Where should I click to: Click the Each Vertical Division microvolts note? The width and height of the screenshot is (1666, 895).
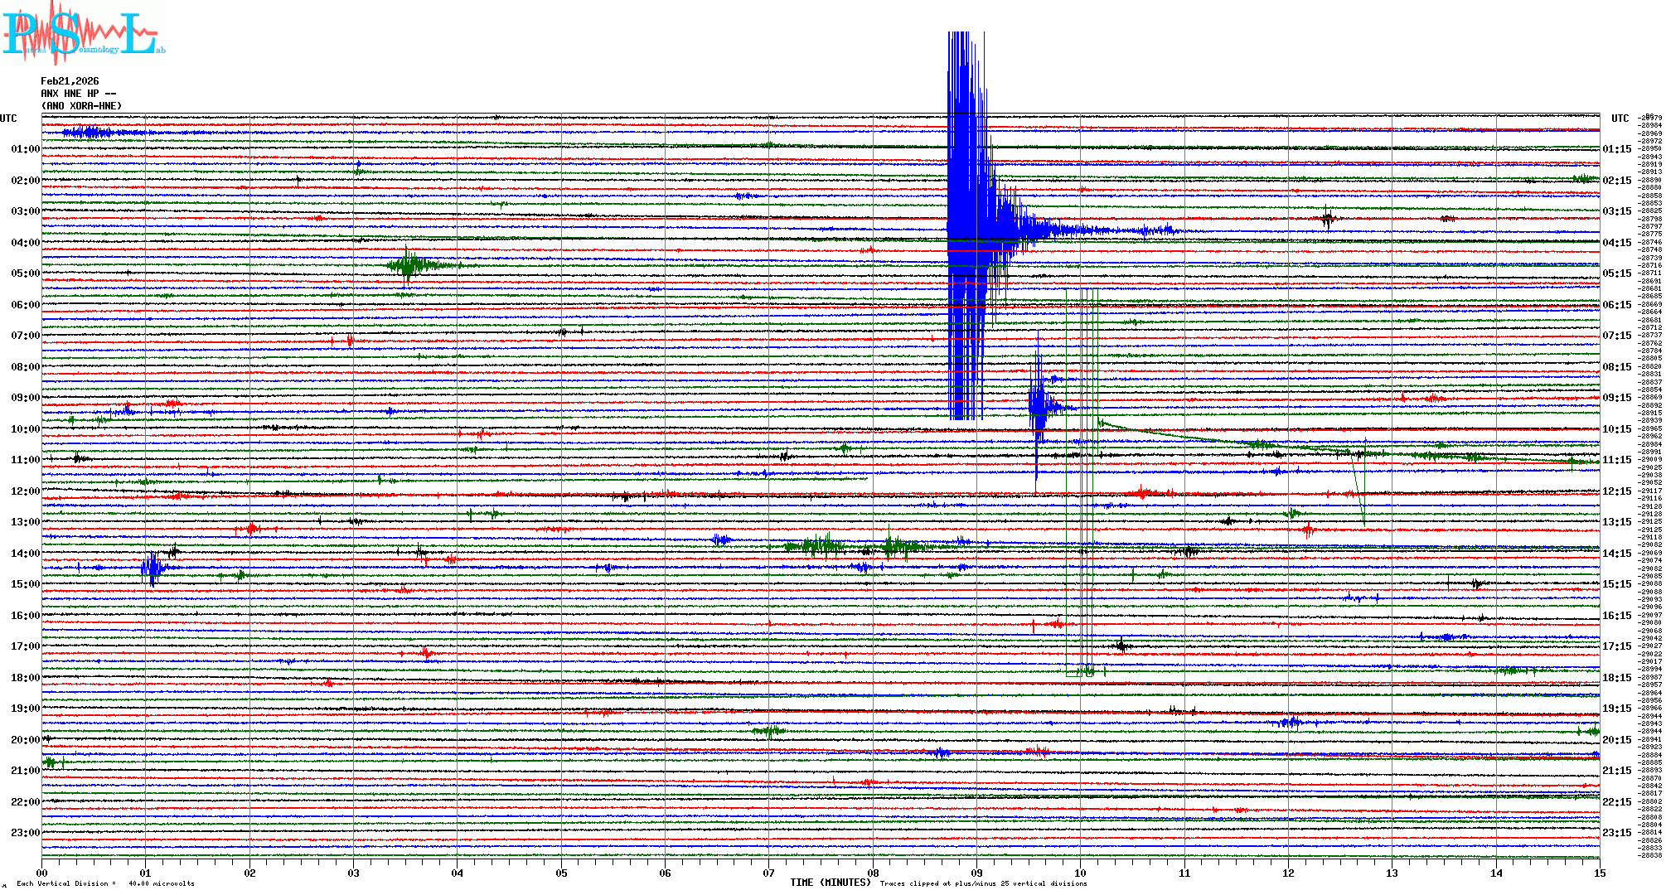pyautogui.click(x=105, y=883)
